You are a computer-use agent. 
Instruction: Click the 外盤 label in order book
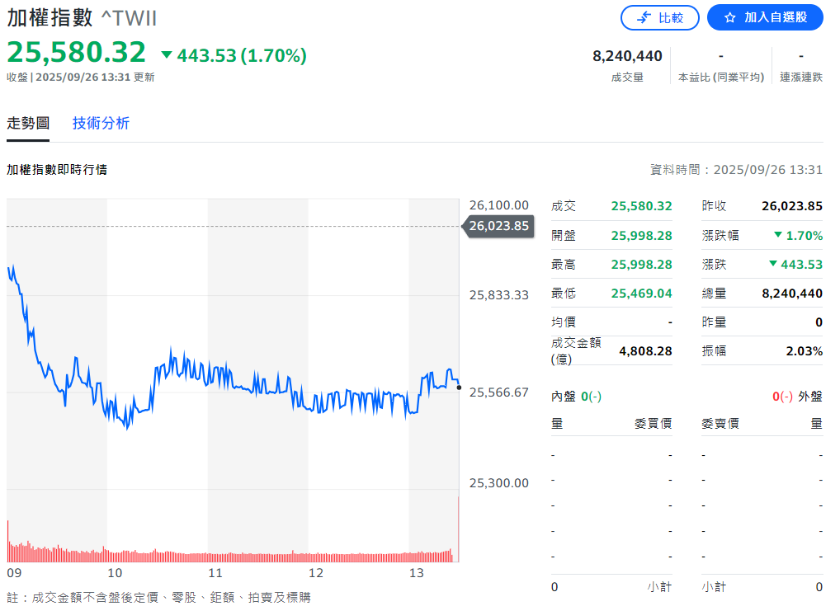pyautogui.click(x=809, y=397)
